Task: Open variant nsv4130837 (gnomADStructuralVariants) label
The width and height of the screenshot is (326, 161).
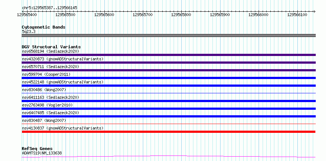Action: [x=63, y=128]
